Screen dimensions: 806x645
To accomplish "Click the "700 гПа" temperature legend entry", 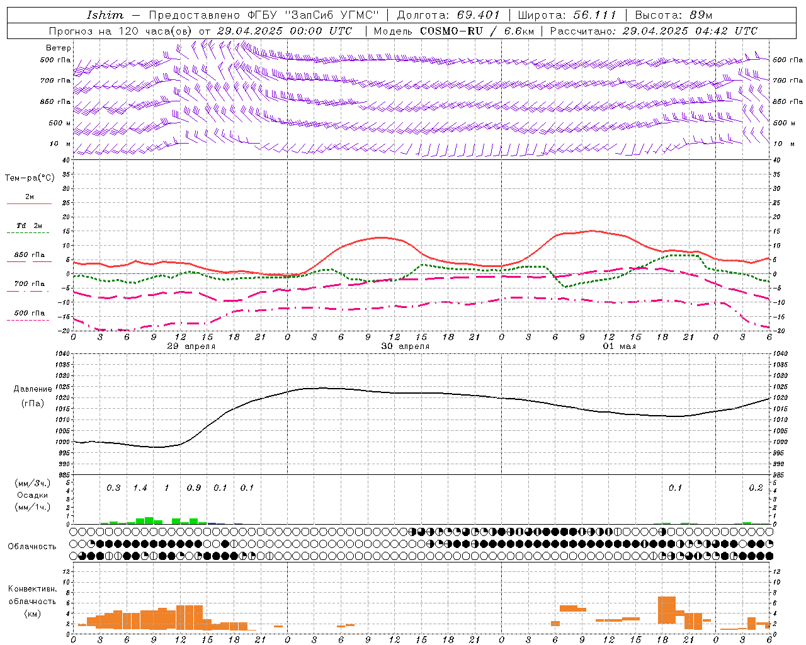I will click(30, 284).
